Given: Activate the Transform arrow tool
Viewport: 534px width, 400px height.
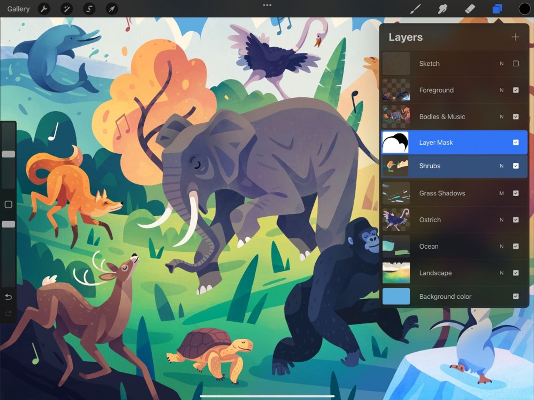Looking at the screenshot, I should pyautogui.click(x=112, y=9).
